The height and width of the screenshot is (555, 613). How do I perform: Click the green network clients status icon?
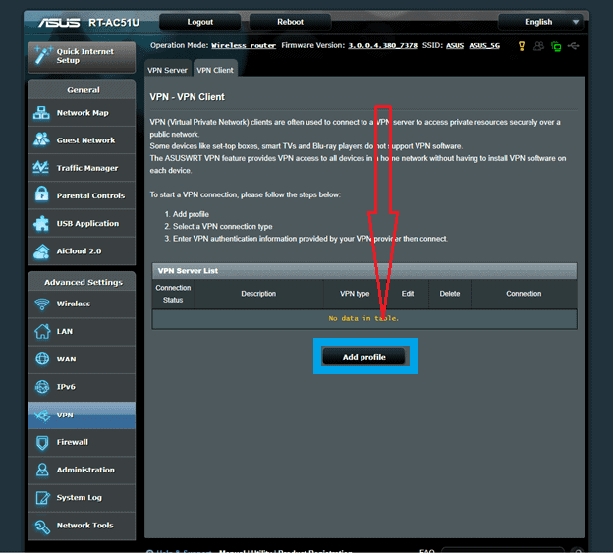pos(556,45)
